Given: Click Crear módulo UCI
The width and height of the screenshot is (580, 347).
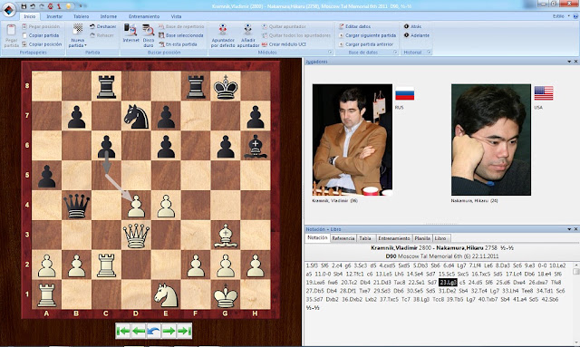Looking at the screenshot, I should [x=284, y=44].
